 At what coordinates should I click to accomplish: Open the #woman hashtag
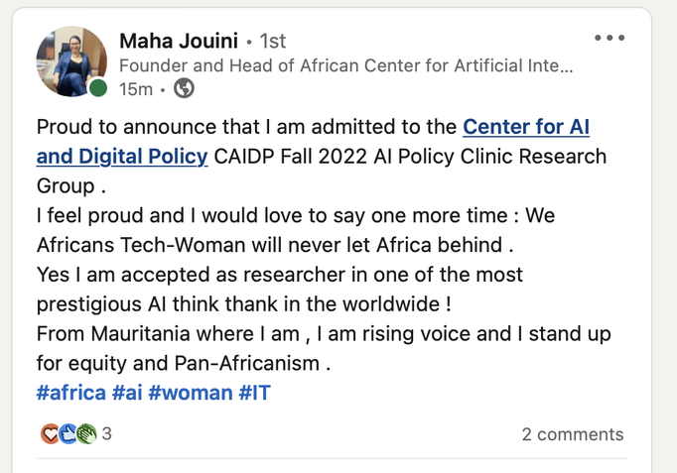pyautogui.click(x=191, y=393)
